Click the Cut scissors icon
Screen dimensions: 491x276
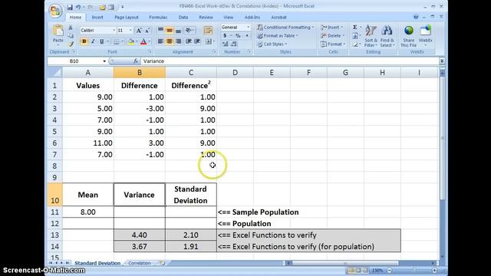pyautogui.click(x=71, y=28)
